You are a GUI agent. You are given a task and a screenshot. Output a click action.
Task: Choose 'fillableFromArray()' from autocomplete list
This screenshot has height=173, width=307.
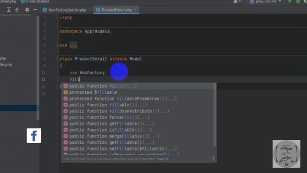coord(138,99)
